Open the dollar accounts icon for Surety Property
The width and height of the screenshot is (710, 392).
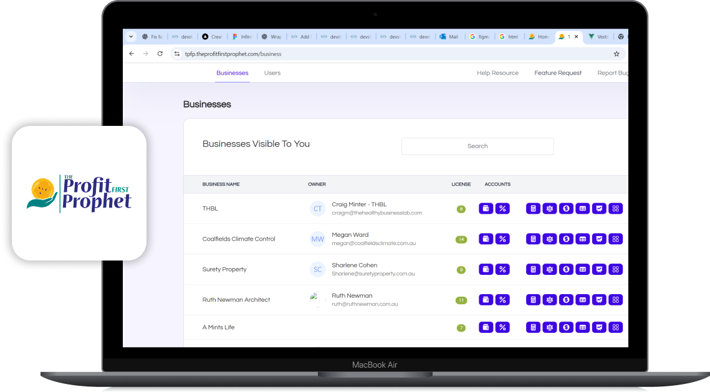(x=566, y=269)
